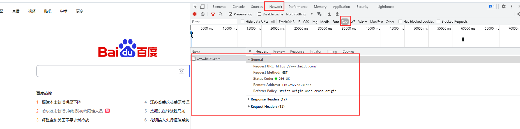Open the Security tab

(362, 7)
